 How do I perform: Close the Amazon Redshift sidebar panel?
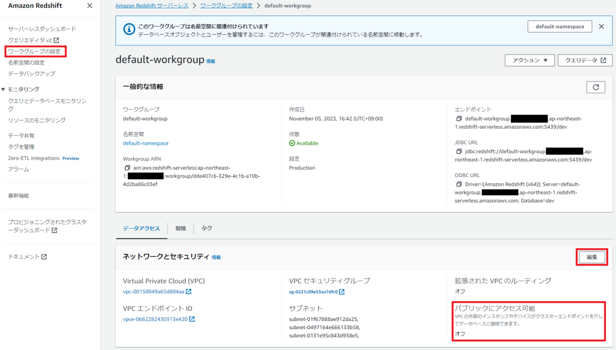coord(90,6)
